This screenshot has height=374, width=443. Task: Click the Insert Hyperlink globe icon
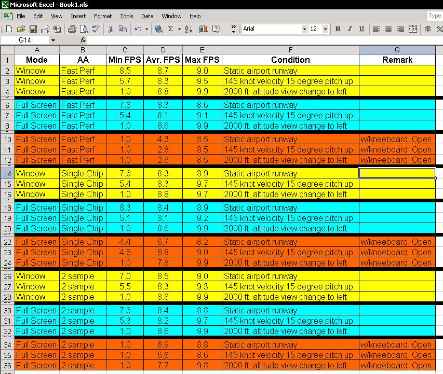click(x=159, y=29)
